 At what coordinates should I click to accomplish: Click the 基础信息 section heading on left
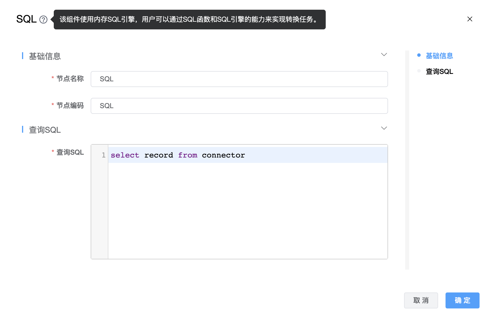(45, 56)
